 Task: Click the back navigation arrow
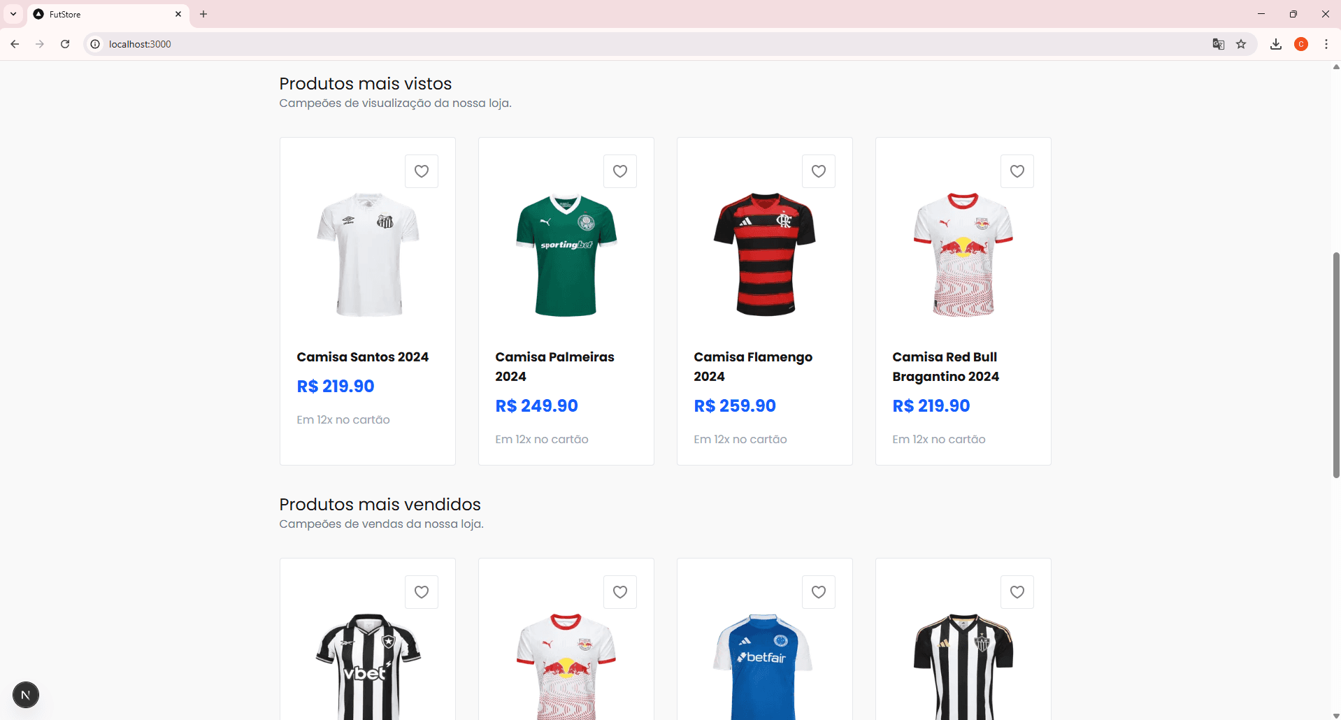point(15,43)
